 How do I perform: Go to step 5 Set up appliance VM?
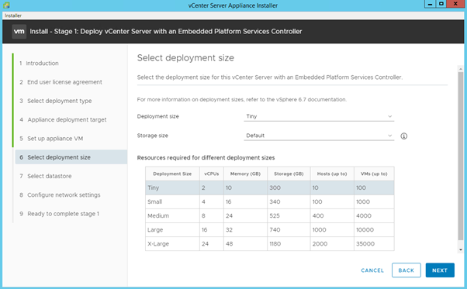tap(51, 139)
